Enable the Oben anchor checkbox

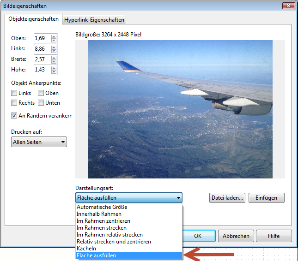coord(41,93)
